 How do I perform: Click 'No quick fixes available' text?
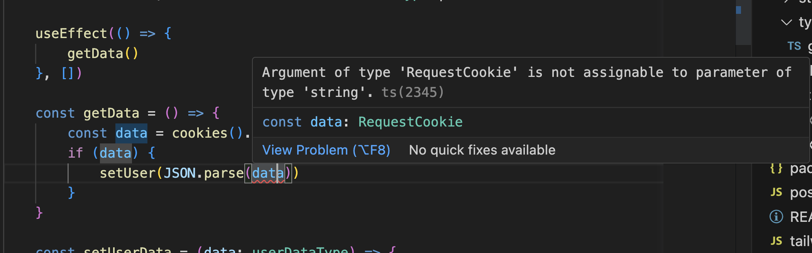coord(482,150)
